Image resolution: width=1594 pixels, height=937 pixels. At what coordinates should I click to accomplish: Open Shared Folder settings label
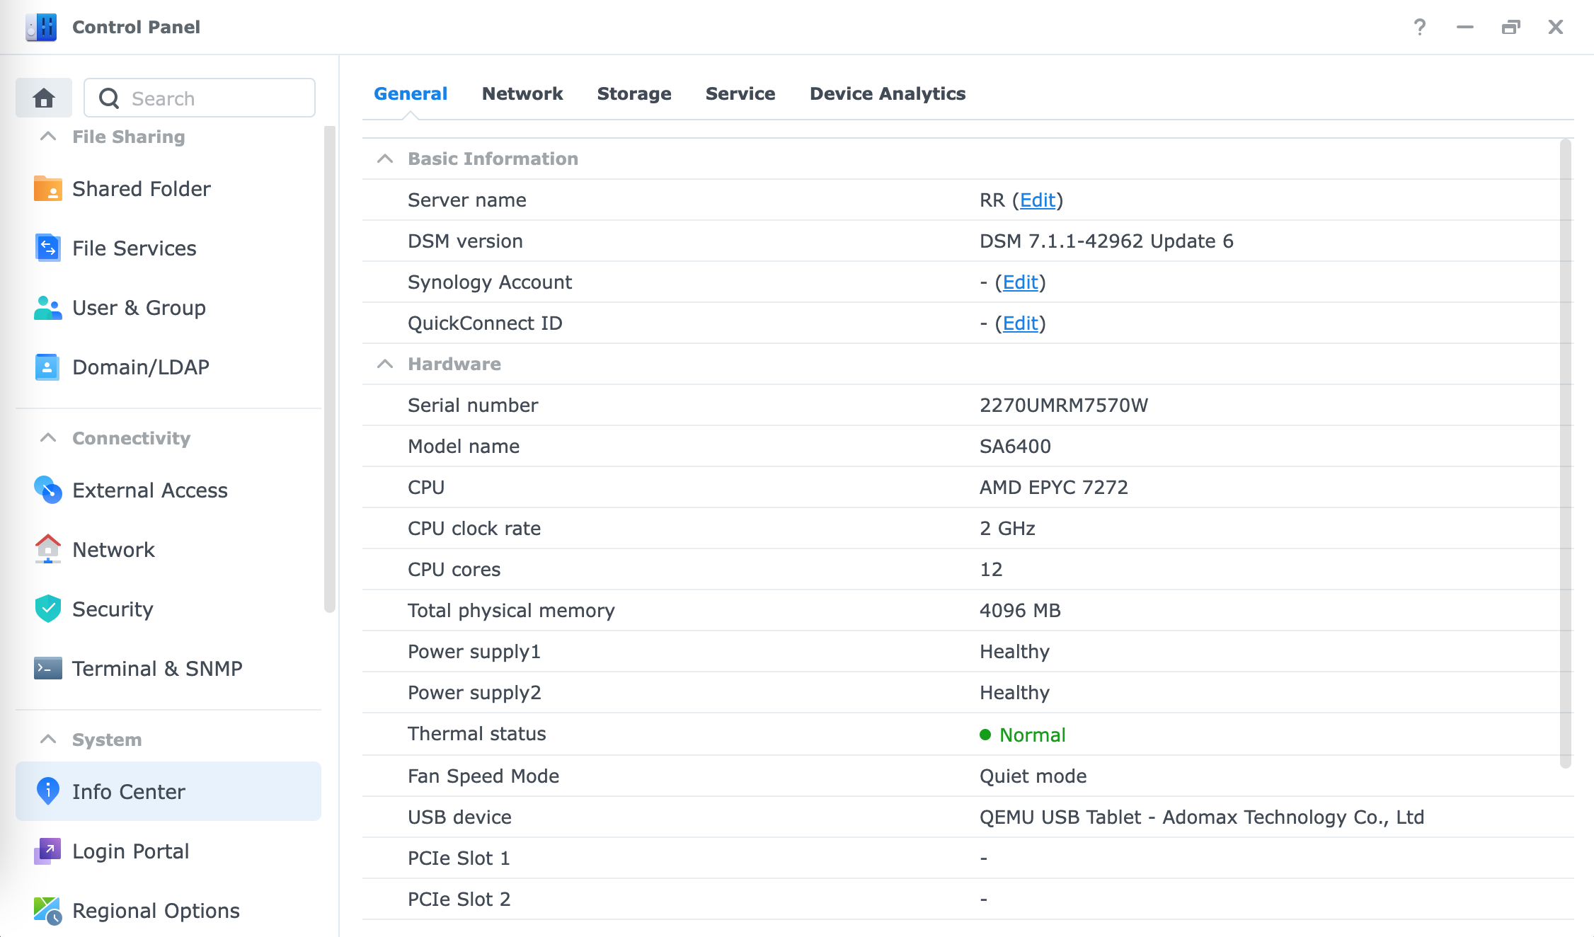142,189
